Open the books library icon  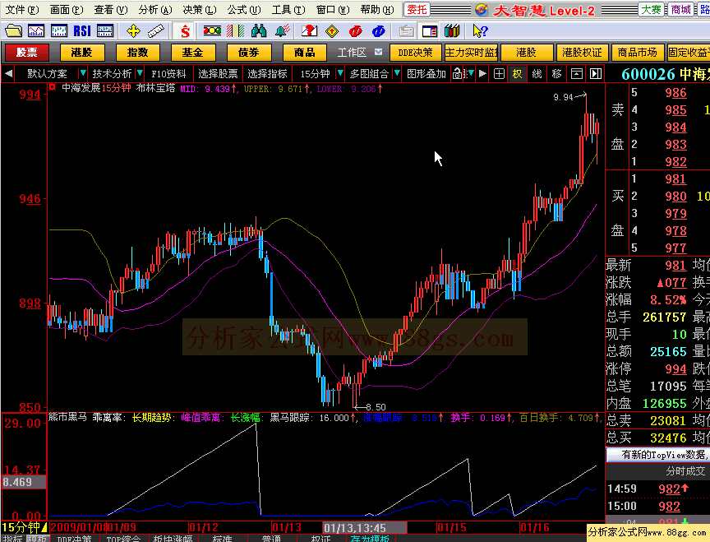click(452, 30)
